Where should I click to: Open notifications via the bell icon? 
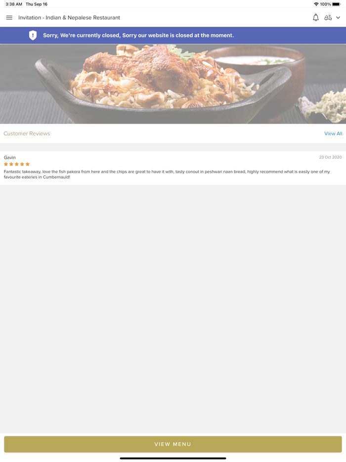coord(316,18)
